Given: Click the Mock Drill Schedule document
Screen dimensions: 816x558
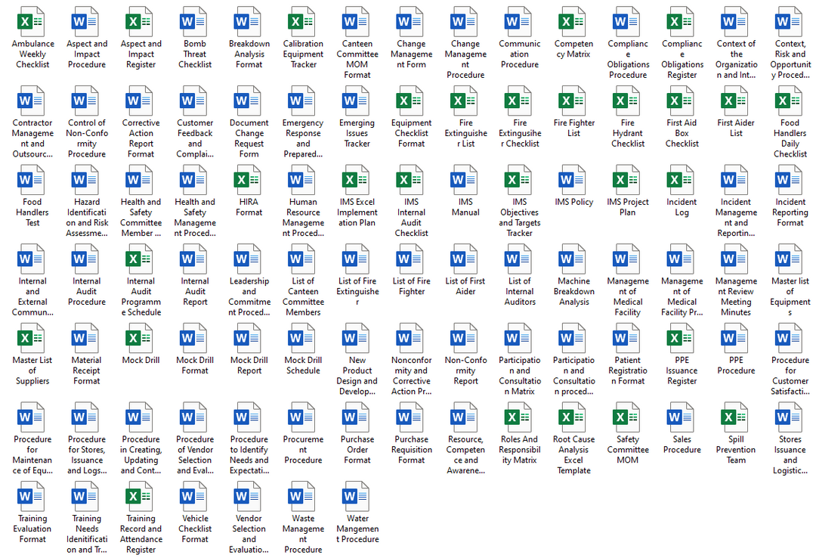Looking at the screenshot, I should coord(303,339).
